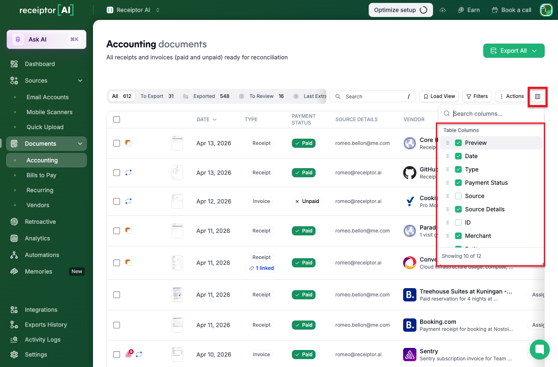Open the Load View dropdown
This screenshot has height=367, width=558.
tap(439, 96)
